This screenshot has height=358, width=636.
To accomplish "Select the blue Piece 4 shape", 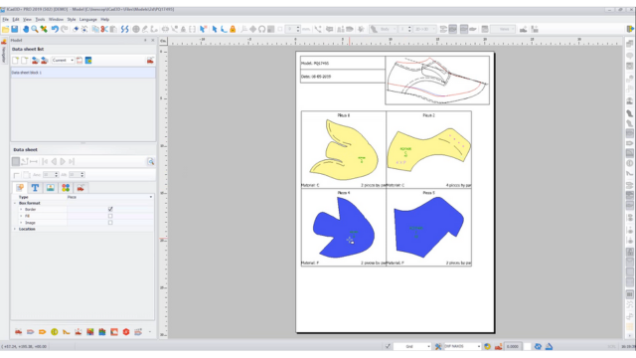I will coord(343,228).
